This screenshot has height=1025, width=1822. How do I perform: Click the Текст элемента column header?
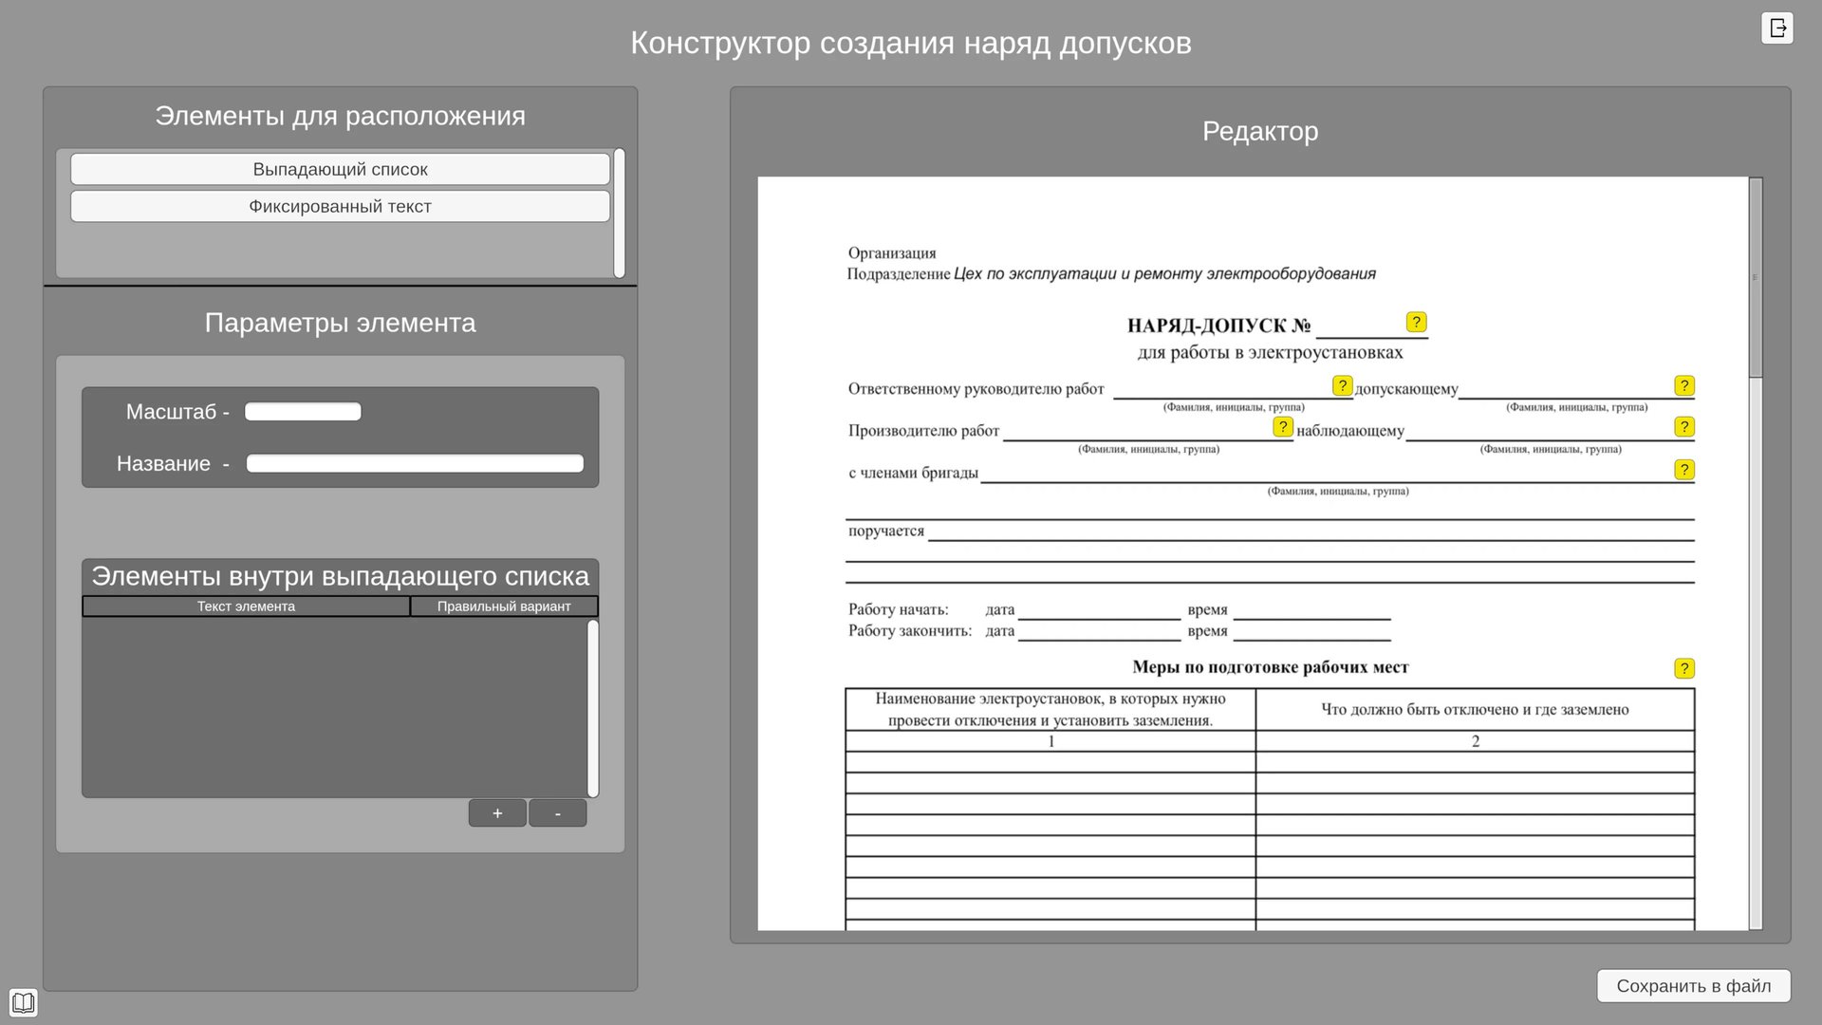pyautogui.click(x=246, y=606)
